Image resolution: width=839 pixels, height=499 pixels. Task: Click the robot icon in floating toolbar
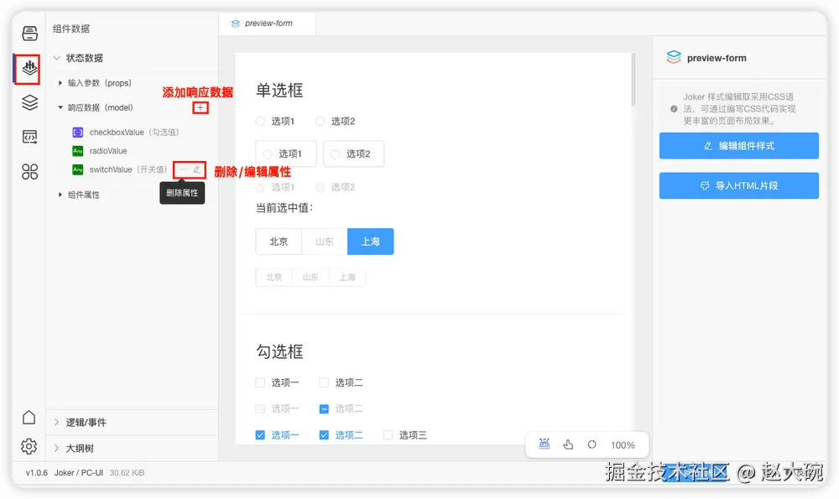tap(543, 444)
